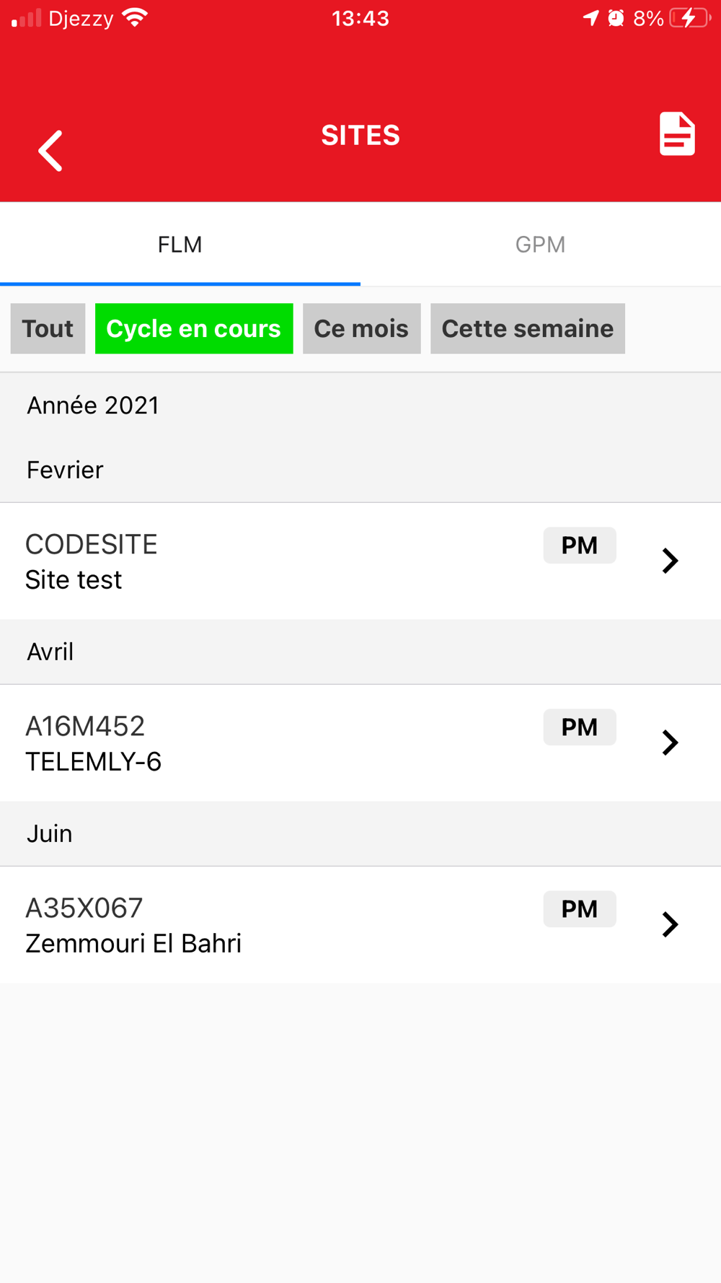721x1283 pixels.
Task: Switch to the FLM tab
Action: click(180, 245)
